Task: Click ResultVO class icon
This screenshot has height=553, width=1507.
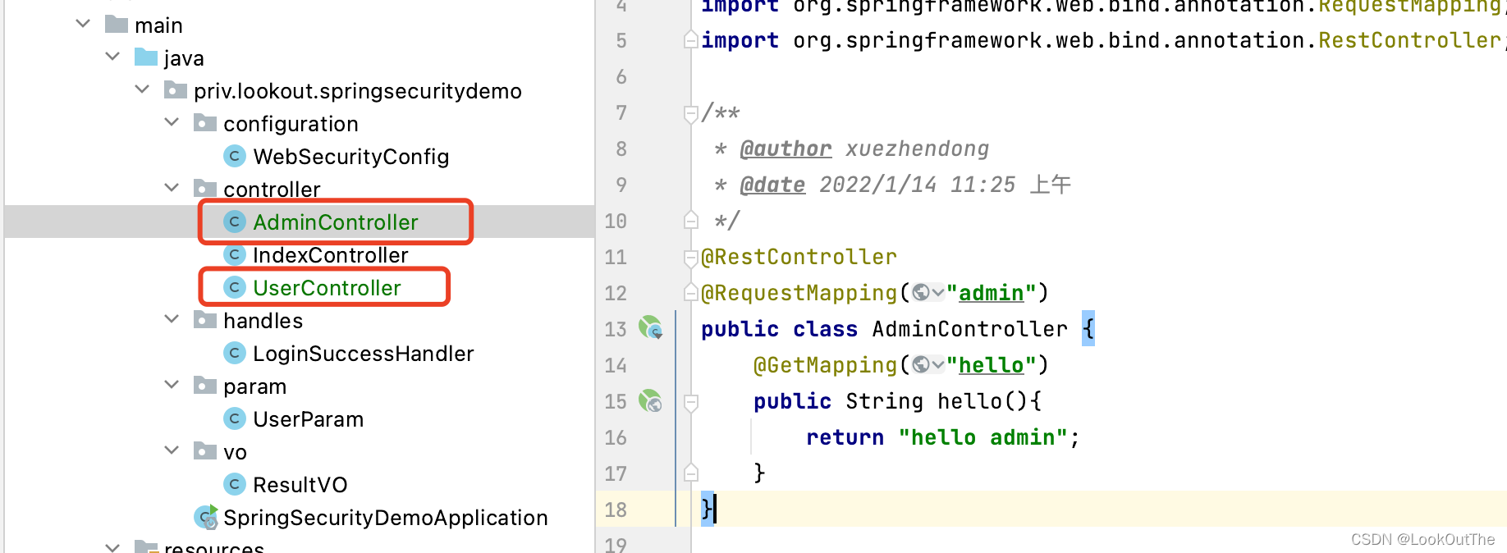Action: click(x=235, y=484)
